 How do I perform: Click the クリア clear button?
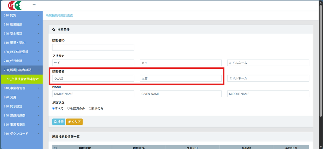tap(74, 122)
